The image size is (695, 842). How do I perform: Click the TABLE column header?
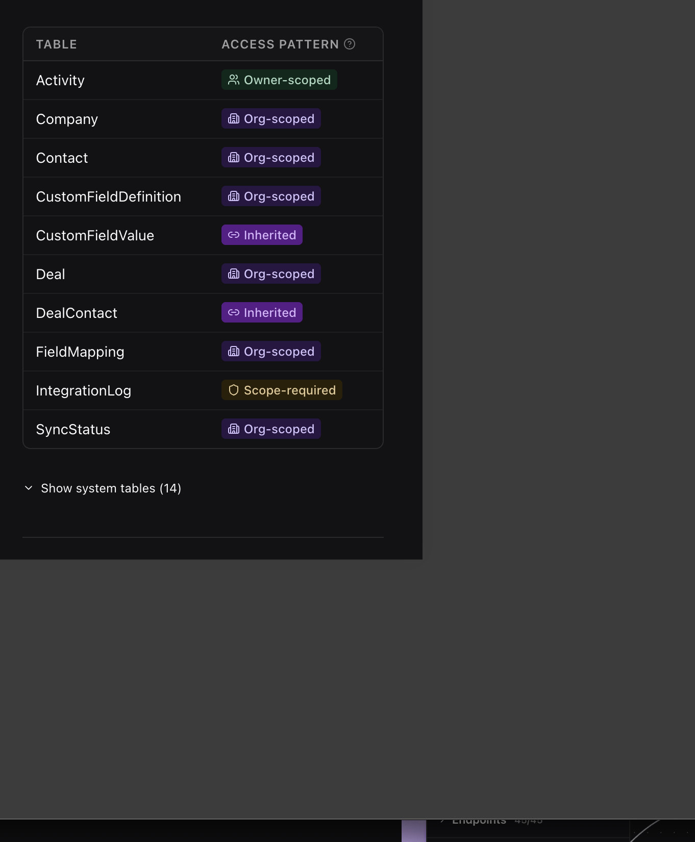point(56,44)
